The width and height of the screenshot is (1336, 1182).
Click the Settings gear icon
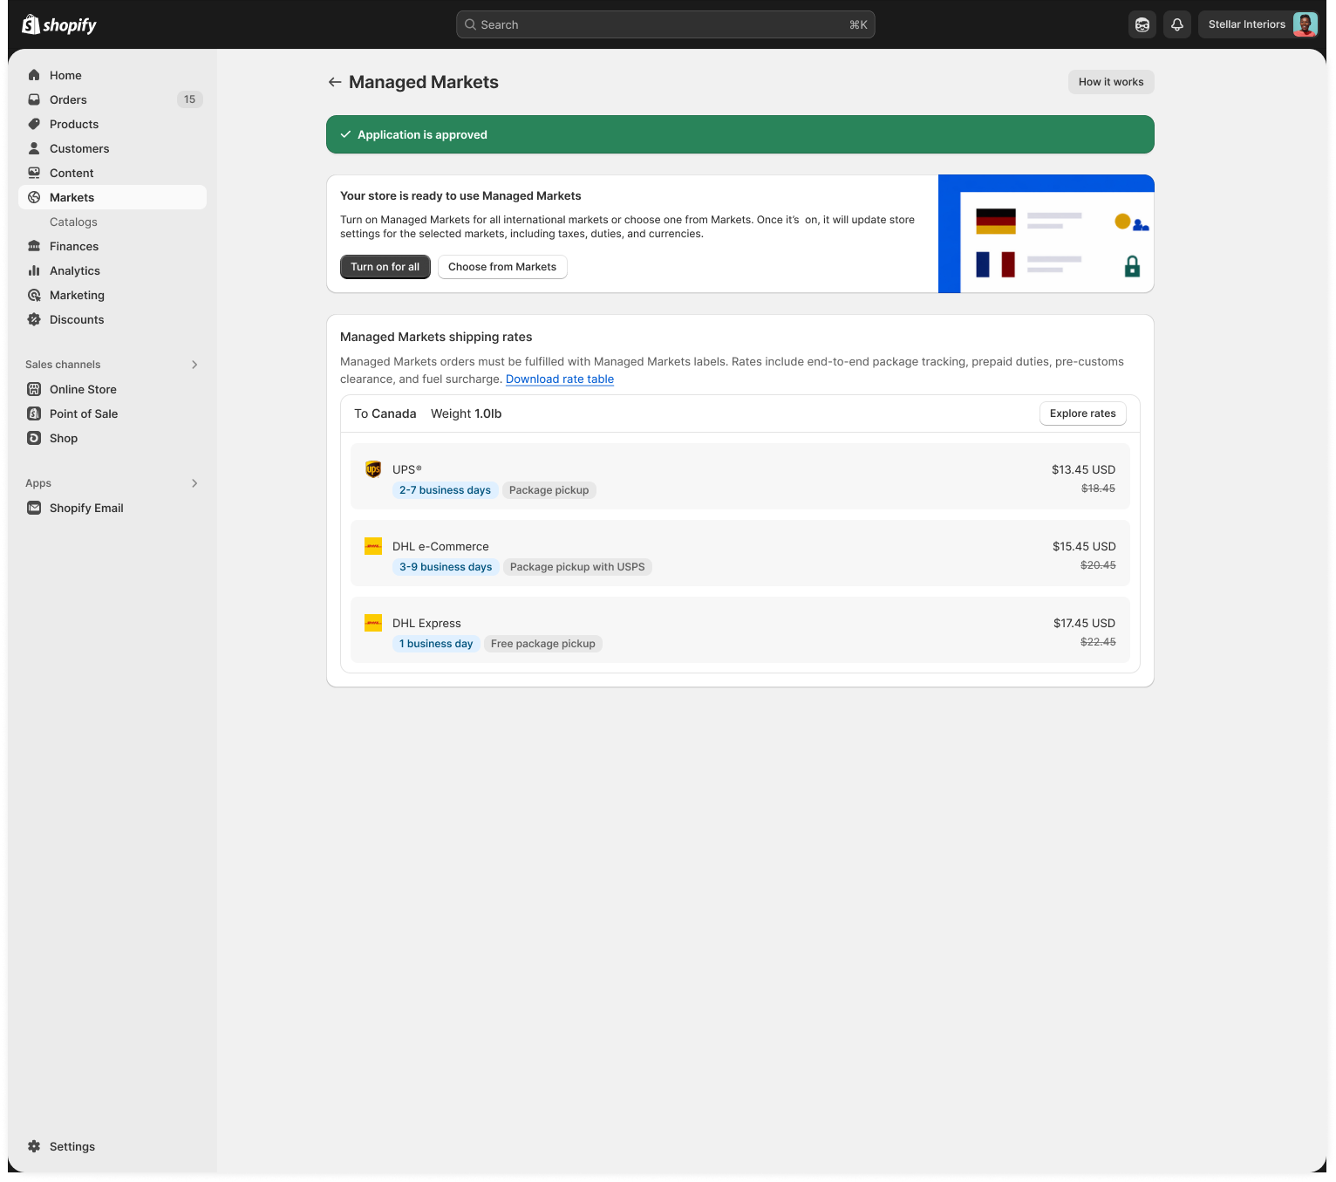tap(34, 1146)
